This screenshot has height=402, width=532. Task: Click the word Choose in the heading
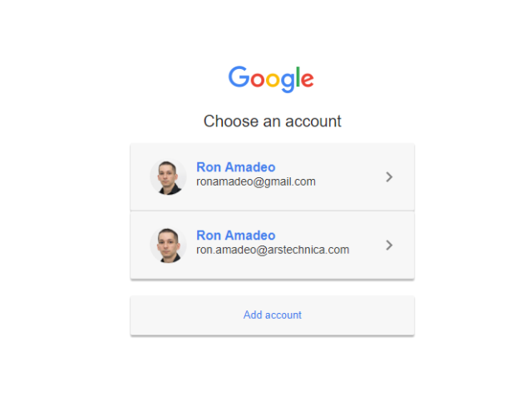(x=231, y=122)
